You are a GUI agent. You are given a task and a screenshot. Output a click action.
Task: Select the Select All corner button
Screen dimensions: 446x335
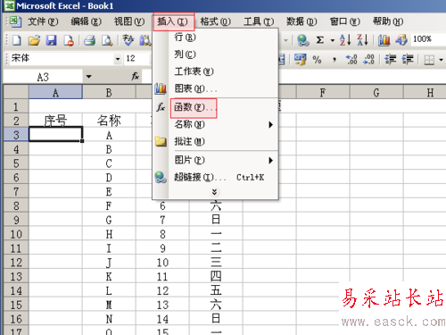click(16, 92)
